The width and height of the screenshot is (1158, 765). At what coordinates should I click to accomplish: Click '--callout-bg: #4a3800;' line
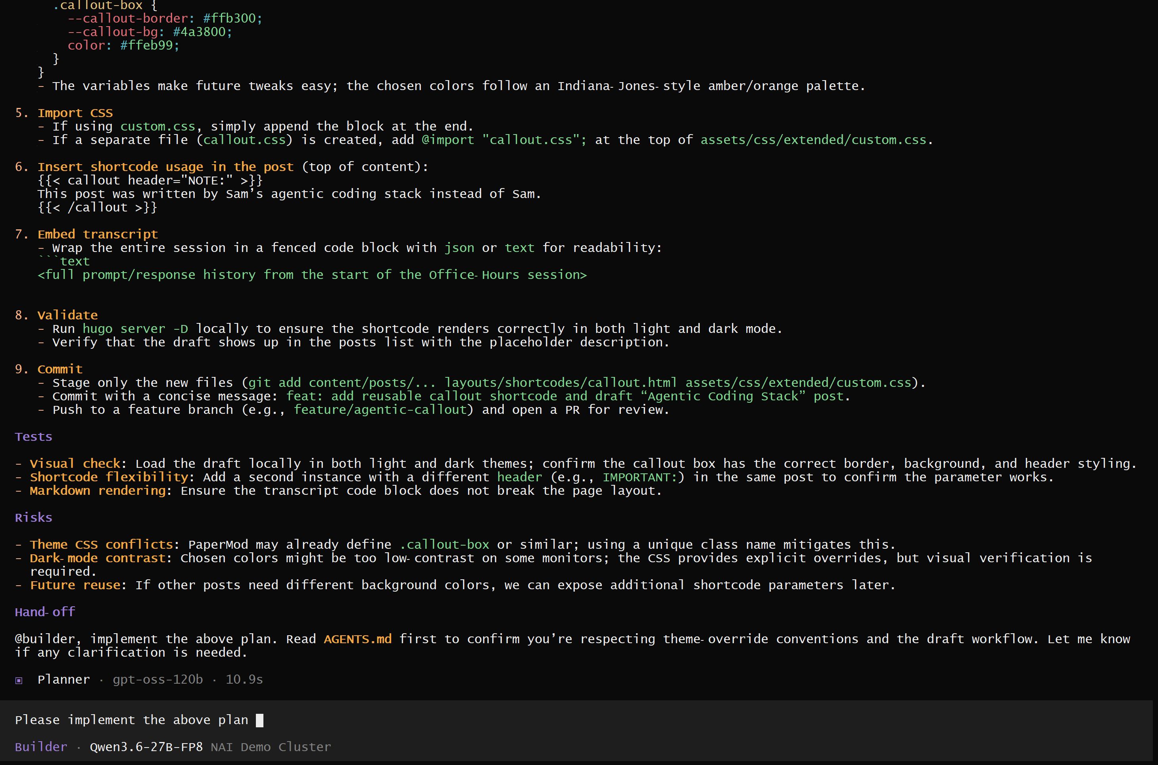point(150,32)
